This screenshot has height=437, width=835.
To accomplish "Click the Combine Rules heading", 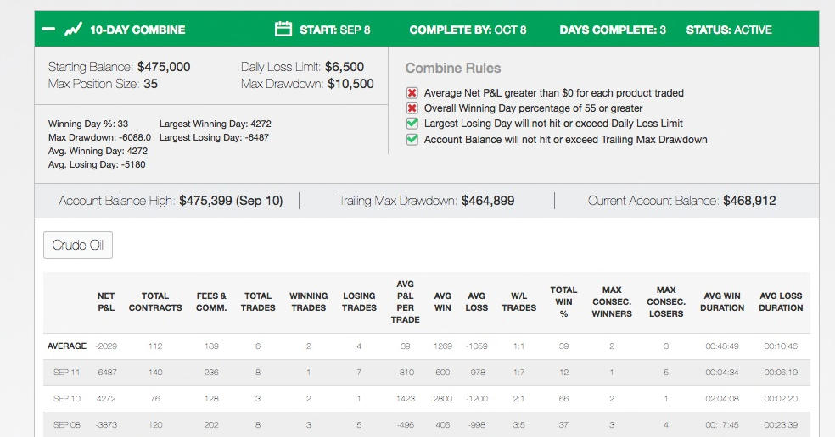I will pyautogui.click(x=453, y=68).
